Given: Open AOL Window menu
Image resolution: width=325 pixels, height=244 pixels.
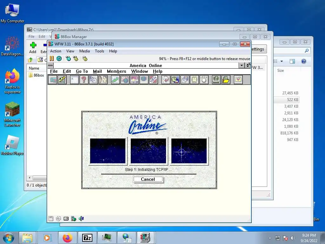Looking at the screenshot, I should point(140,71).
